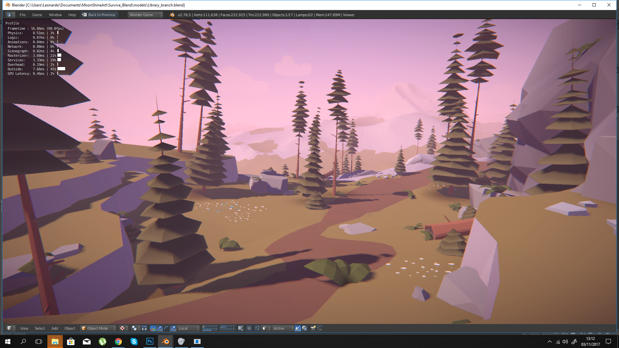Click the Back to Previous button
619x348 pixels.
coord(99,15)
